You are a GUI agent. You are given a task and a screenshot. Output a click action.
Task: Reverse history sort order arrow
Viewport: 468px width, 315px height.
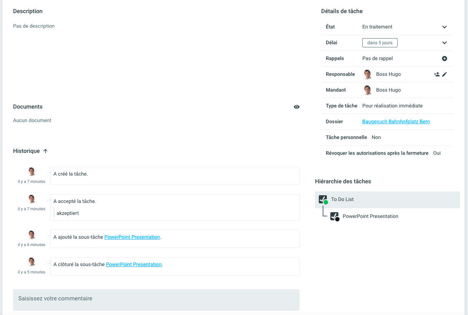click(45, 151)
